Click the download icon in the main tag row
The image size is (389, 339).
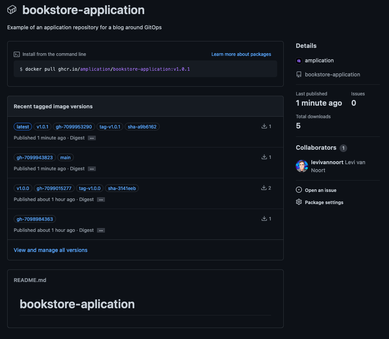tap(264, 157)
